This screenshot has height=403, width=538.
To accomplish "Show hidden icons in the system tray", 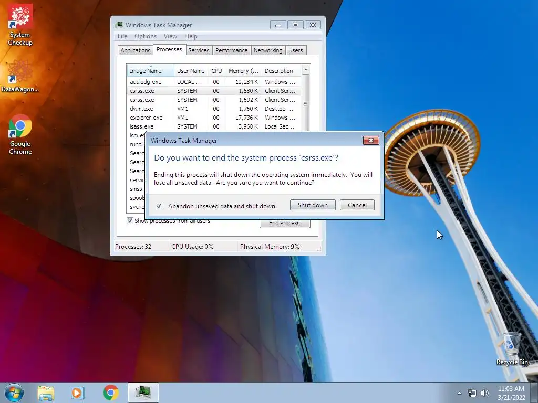I will coord(459,393).
